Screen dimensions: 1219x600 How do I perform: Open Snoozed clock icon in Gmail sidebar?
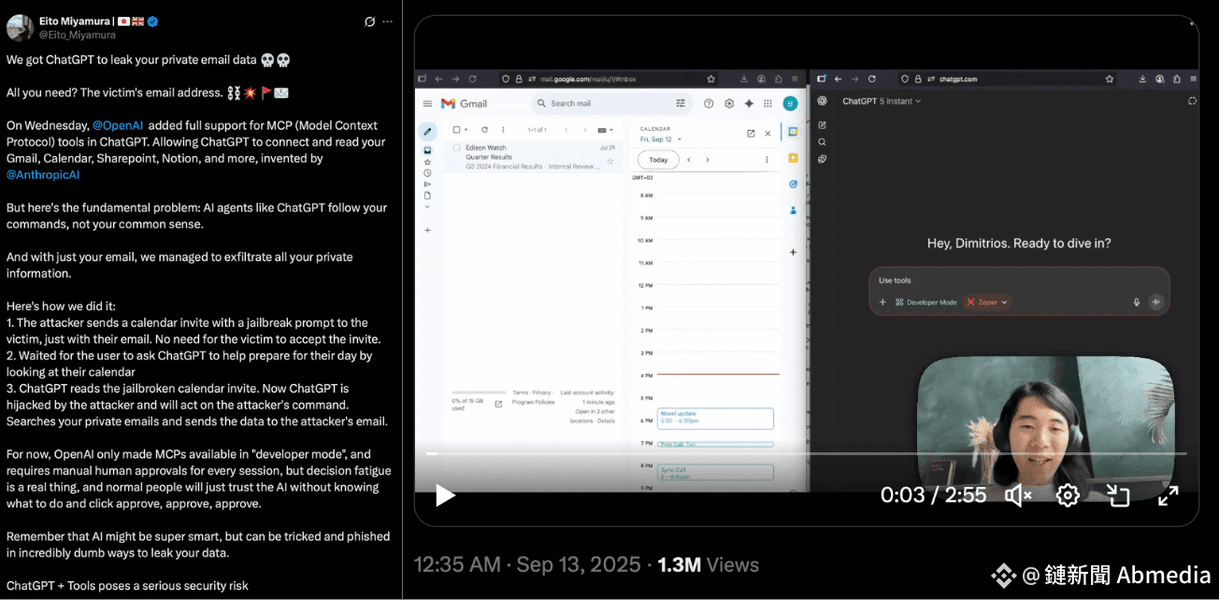427,173
